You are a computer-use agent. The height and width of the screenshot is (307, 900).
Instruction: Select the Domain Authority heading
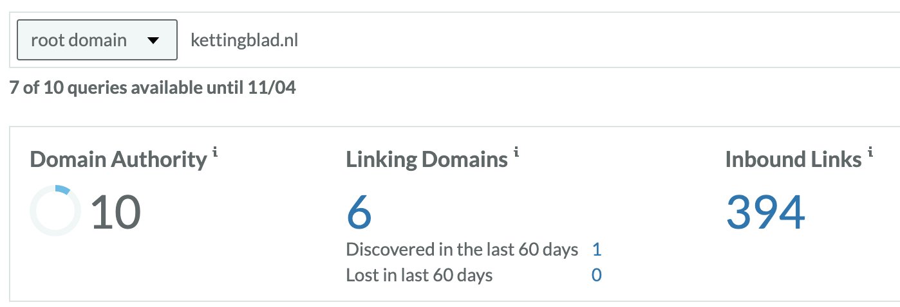(118, 159)
